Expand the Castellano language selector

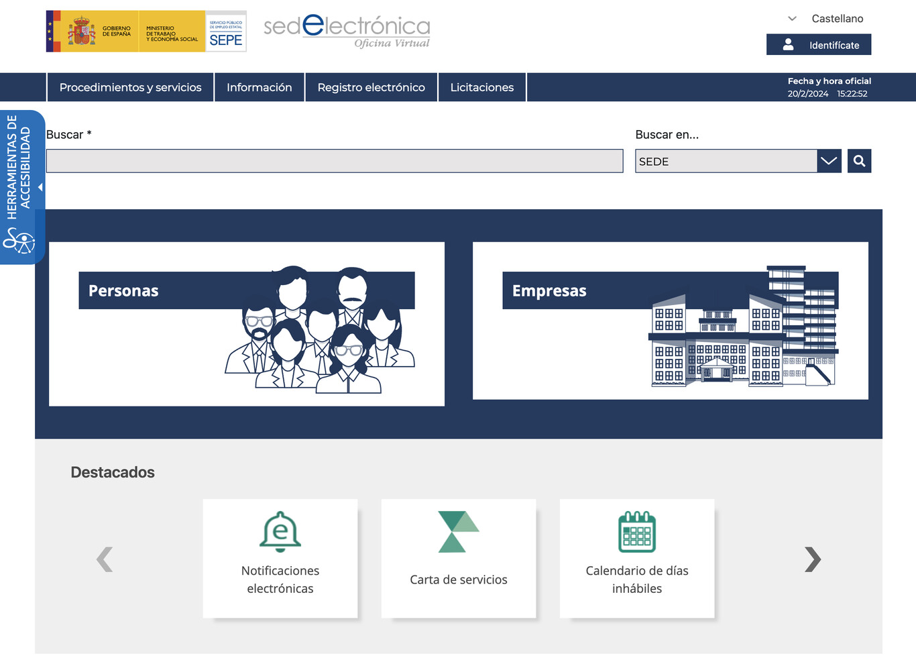click(x=793, y=18)
